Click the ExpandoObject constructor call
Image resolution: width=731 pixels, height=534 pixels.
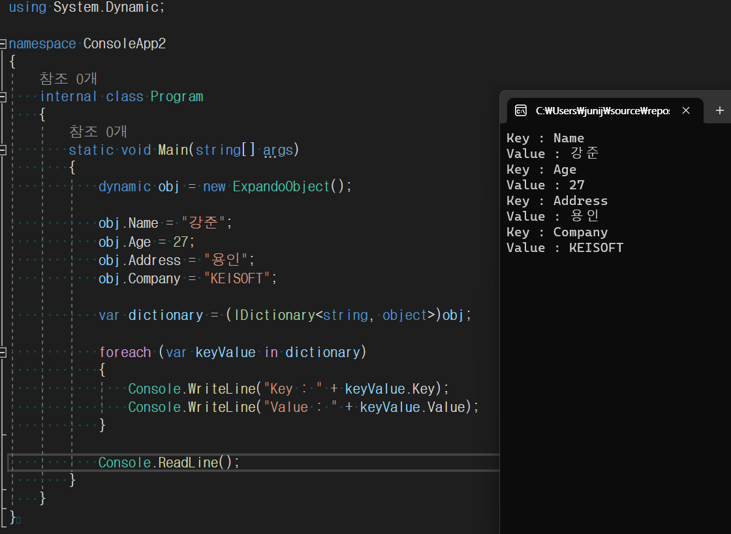[281, 187]
